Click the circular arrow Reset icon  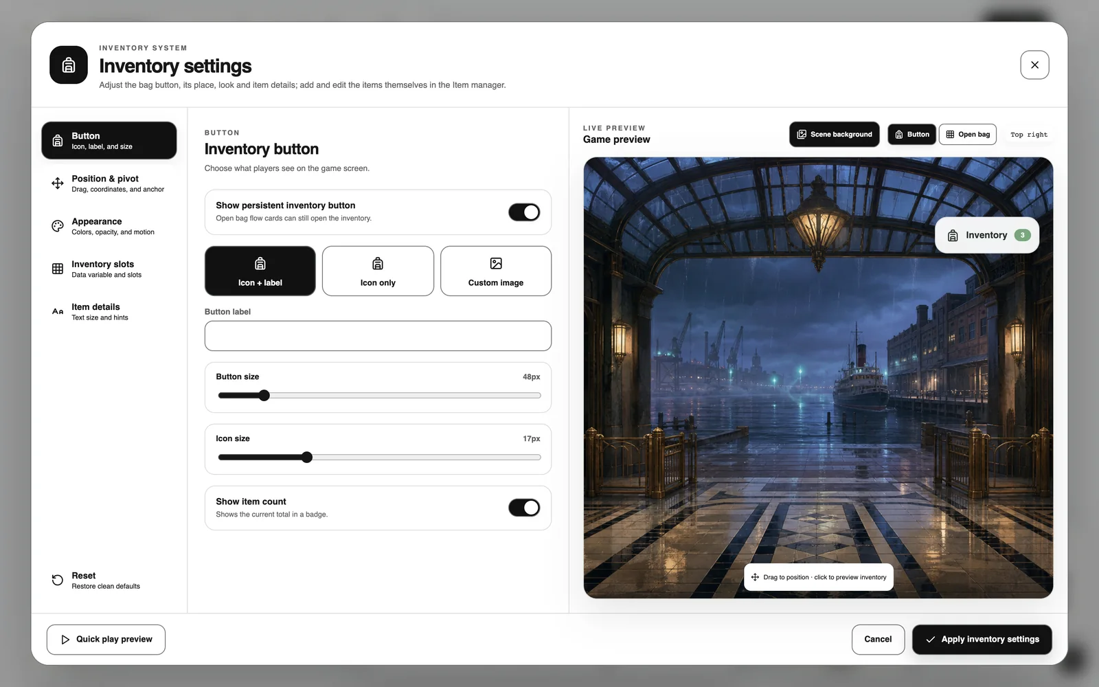pos(58,581)
